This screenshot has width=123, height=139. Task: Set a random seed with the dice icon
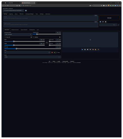coord(52,53)
